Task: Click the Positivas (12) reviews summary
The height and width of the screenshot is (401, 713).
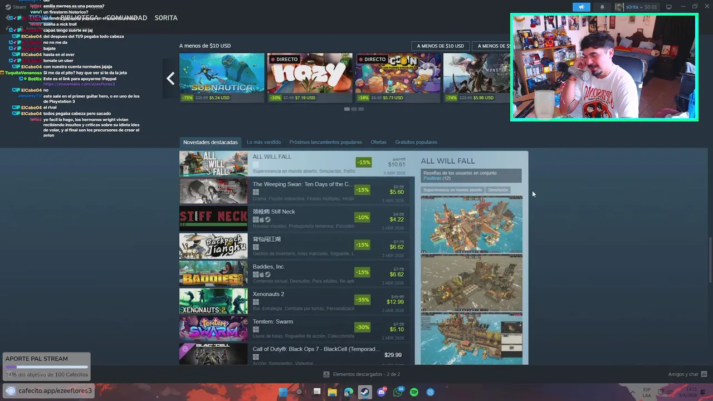Action: tap(437, 178)
